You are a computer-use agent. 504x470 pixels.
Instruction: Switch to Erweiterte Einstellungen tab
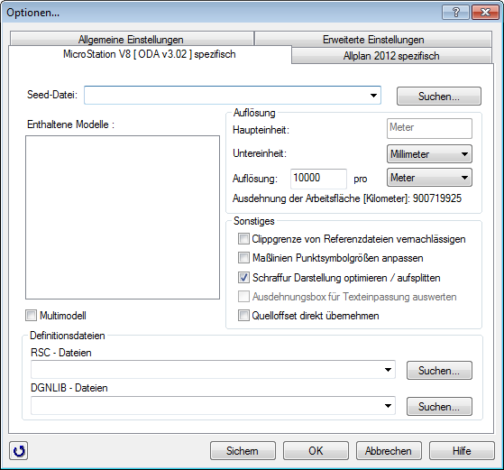(373, 40)
